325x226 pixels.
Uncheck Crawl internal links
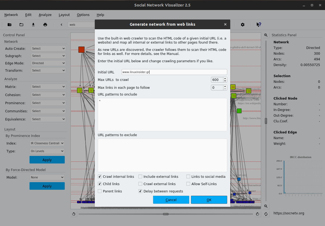[x=100, y=176]
